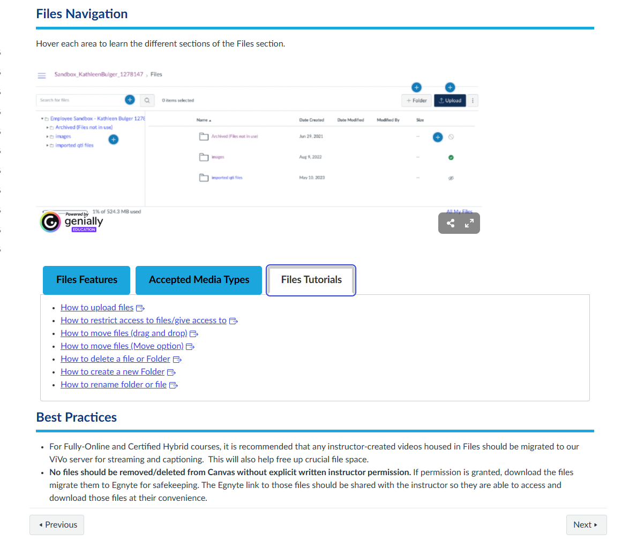The width and height of the screenshot is (644, 549).
Task: Open the hamburger menu beside Sandbox breadcrumb
Action: (42, 75)
